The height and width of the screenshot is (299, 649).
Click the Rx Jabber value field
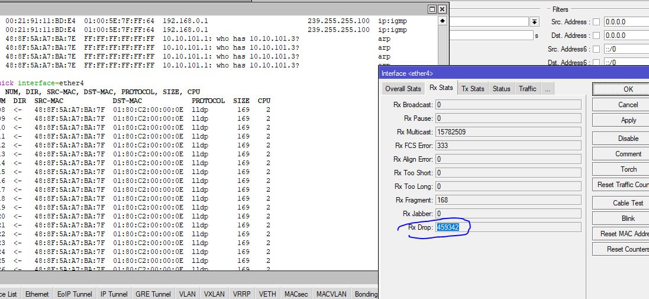[x=508, y=214]
